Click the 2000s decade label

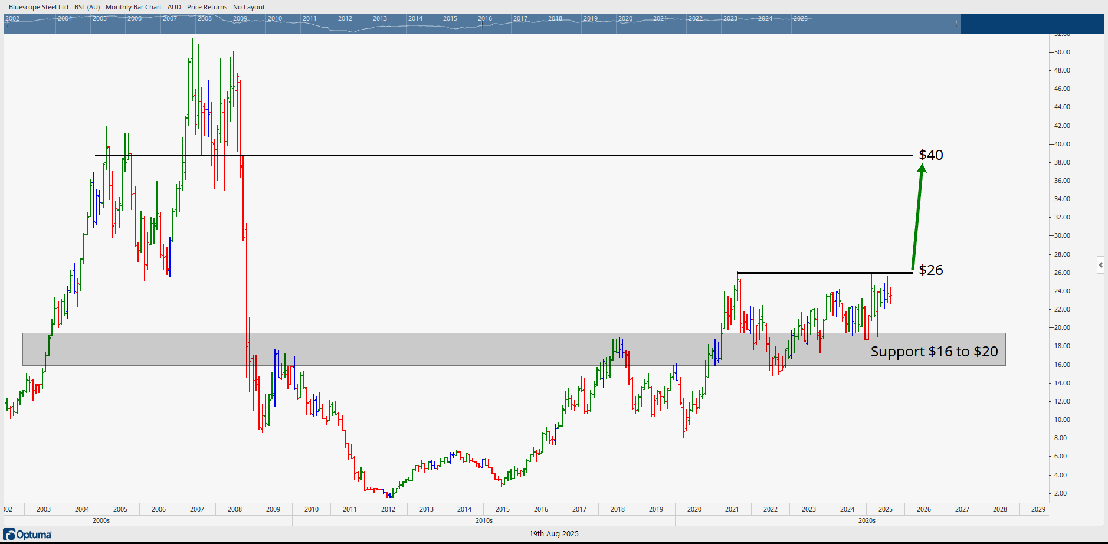pos(101,520)
